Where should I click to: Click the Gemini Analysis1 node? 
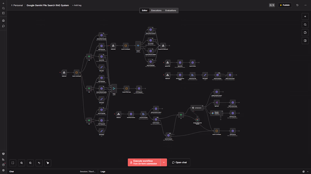click(169, 135)
